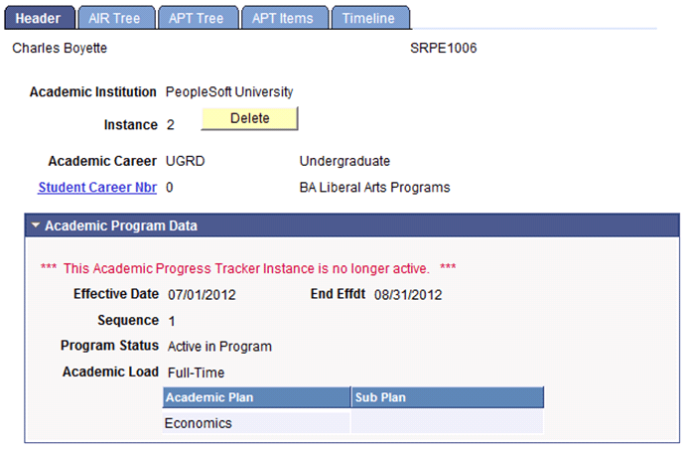The height and width of the screenshot is (449, 686).
Task: Click the inactive tracker instance warning message
Action: [248, 268]
